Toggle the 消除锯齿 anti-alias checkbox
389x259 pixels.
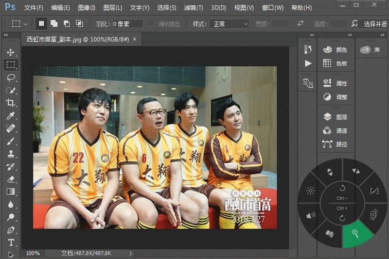point(151,24)
